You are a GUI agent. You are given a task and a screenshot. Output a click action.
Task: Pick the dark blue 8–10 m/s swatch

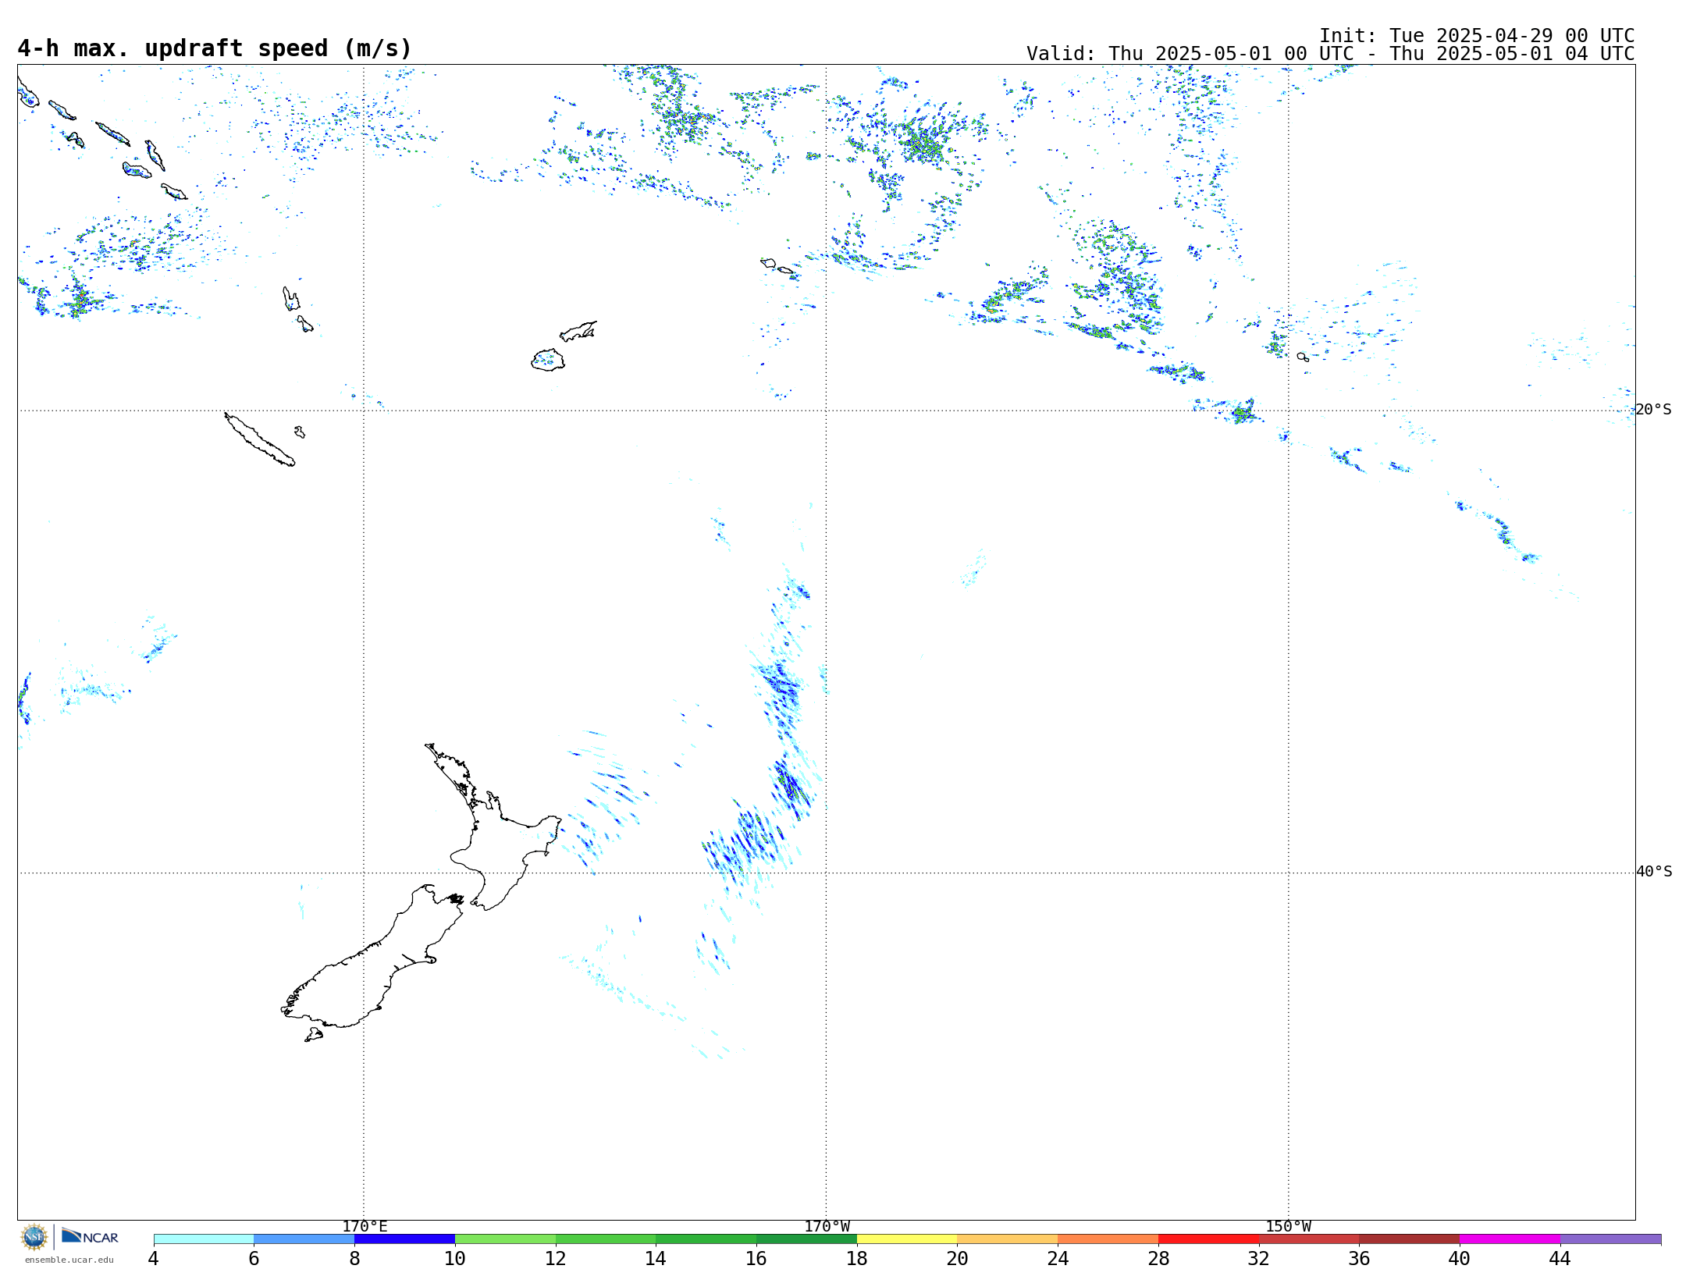[404, 1239]
